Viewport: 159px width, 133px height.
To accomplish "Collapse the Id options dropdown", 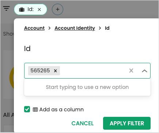I will pos(144,71).
